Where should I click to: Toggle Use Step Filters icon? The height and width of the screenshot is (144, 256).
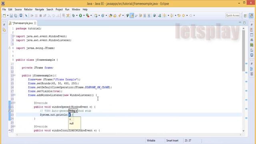tap(68, 16)
